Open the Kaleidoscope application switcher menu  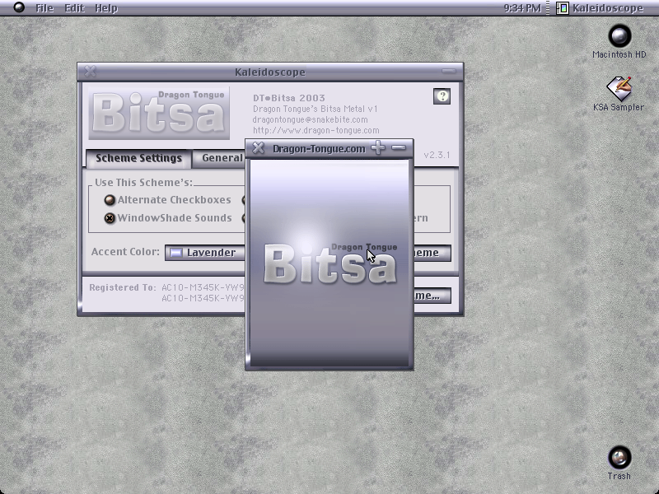pos(601,8)
